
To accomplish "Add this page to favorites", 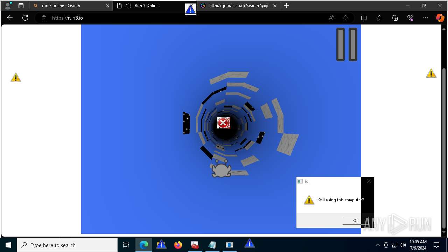I will click(345, 18).
